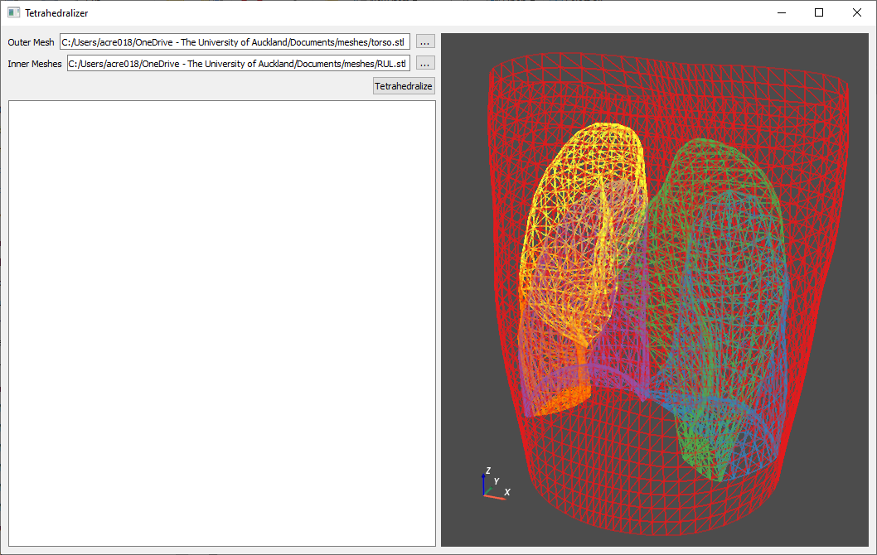Viewport: 877px width, 555px height.
Task: Click inside the Outer Mesh path field
Action: [x=236, y=41]
